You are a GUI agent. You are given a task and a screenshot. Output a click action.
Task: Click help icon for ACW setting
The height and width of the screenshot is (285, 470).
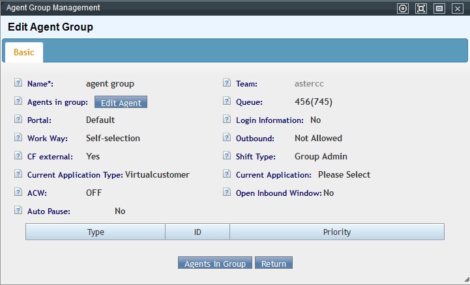(18, 193)
